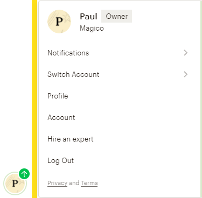
Task: Select Switch Account menu entry
Action: click(x=117, y=74)
